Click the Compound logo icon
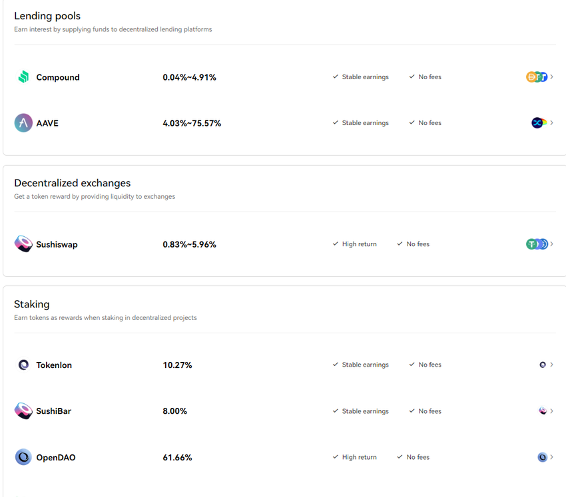Image resolution: width=566 pixels, height=497 pixels. 23,77
